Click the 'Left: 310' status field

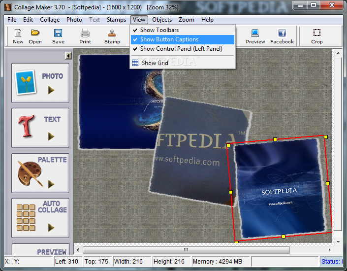(68, 262)
